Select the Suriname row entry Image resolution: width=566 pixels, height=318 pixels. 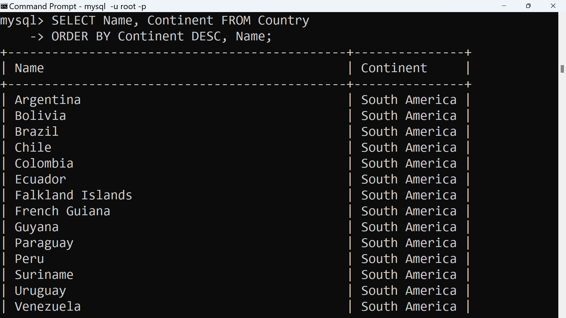pos(44,274)
